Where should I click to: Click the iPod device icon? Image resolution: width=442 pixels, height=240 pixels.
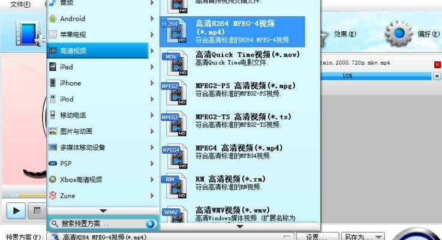[x=52, y=99]
